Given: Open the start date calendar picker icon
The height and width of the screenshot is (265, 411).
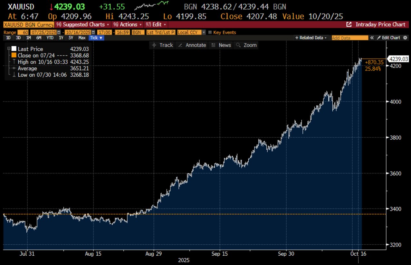Looking at the screenshot, I should pos(59,32).
